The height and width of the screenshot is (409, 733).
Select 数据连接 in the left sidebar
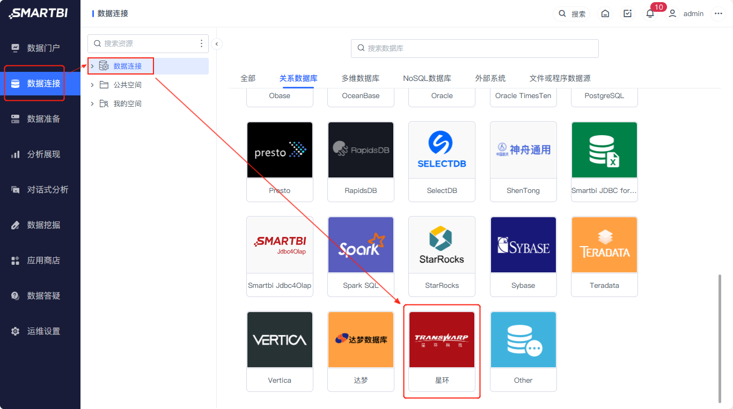click(40, 84)
